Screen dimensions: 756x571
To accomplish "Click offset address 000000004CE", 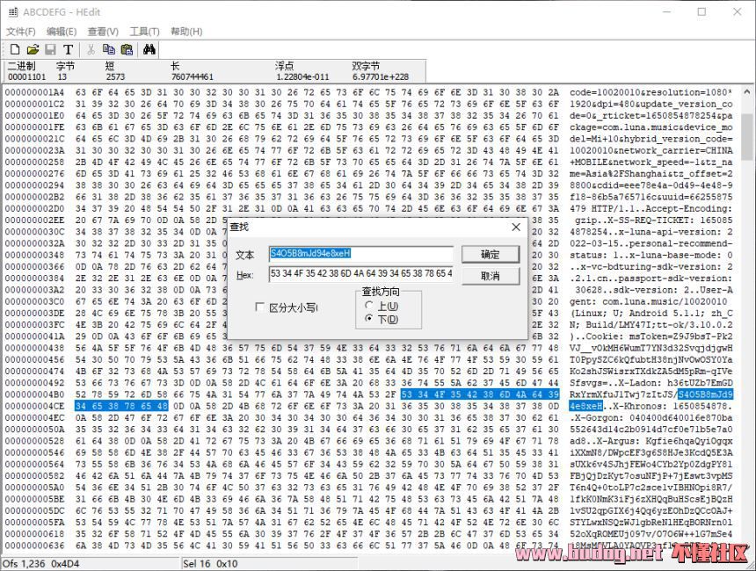I will pos(34,406).
